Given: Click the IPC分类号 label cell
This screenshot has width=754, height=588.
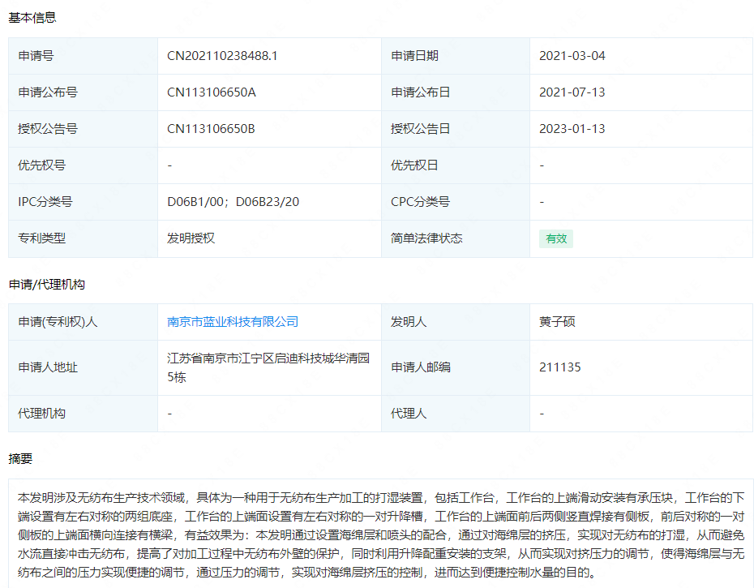Looking at the screenshot, I should [83, 202].
